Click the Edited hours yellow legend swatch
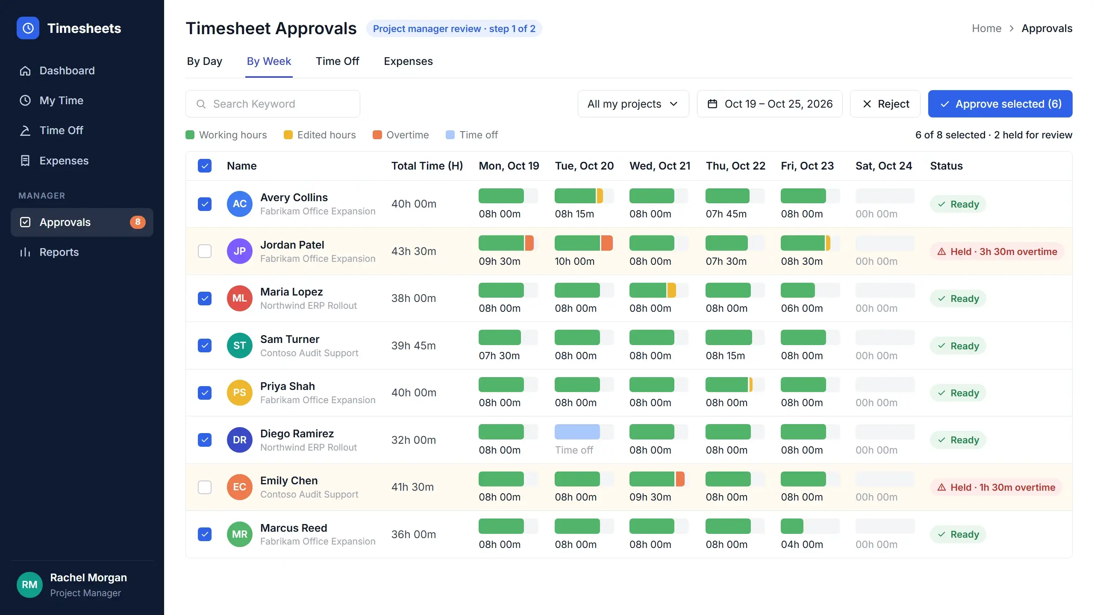Viewport: 1094px width, 615px height. click(x=288, y=135)
